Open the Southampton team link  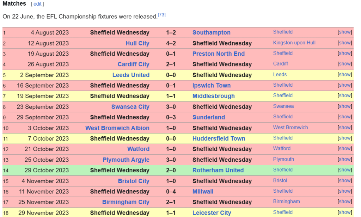pos(212,32)
